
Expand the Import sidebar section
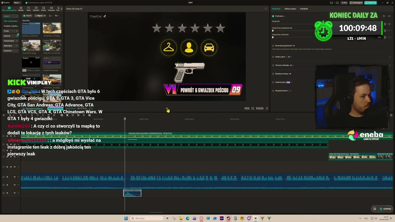[10, 16]
